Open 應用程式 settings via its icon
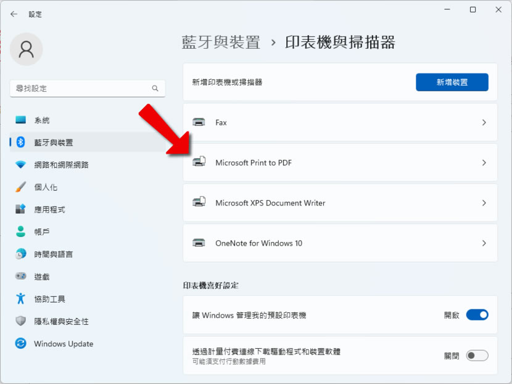 tap(20, 209)
